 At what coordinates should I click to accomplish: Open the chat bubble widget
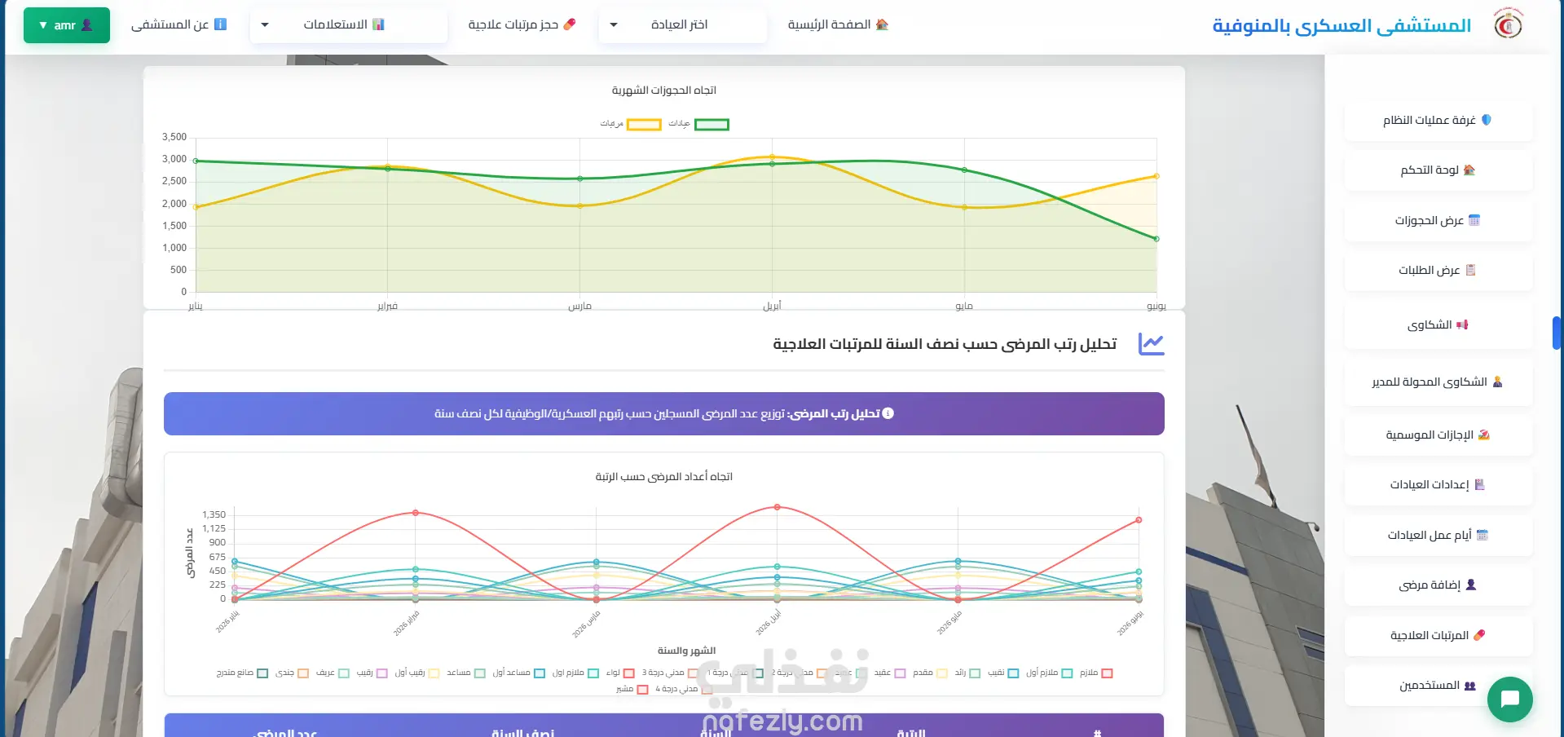coord(1509,699)
